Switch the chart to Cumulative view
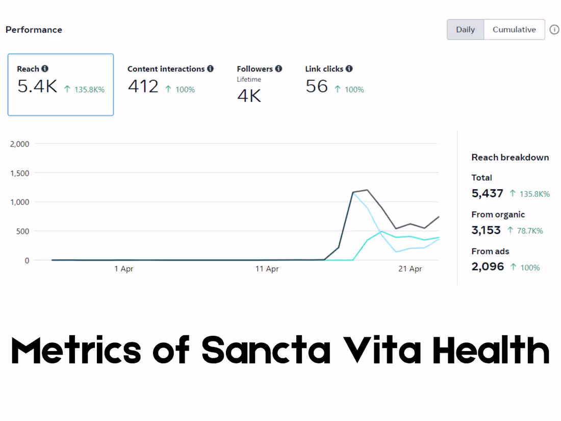Viewport: 561px width, 421px height. (514, 30)
